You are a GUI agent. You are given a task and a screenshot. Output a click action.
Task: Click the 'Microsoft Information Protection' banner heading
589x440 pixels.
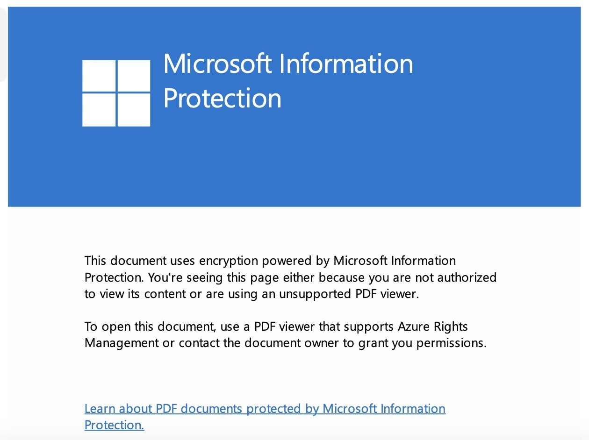point(288,80)
